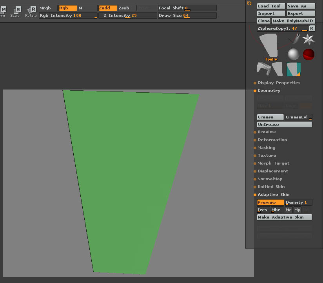Click the Make Adaptive Skin button

284,217
